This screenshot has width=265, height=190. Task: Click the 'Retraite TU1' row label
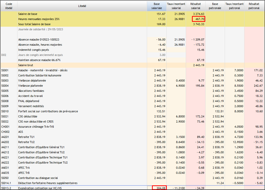pos(27,137)
